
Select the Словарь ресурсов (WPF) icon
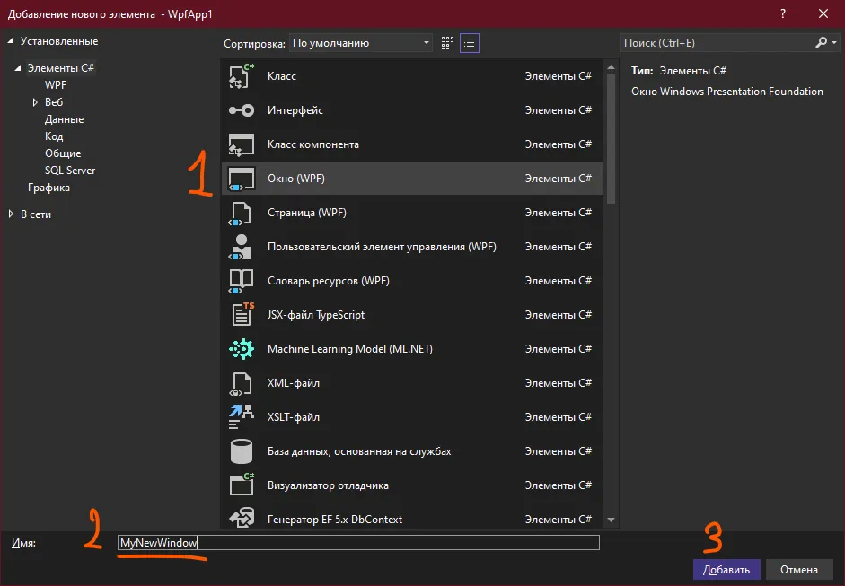[x=241, y=281]
